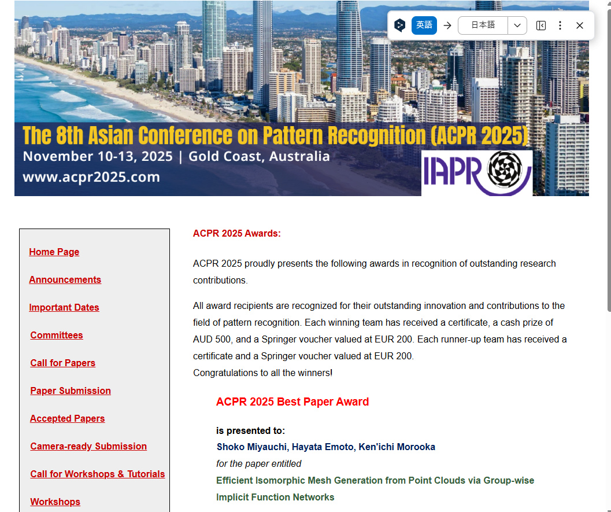The height and width of the screenshot is (512, 611).
Task: Click the IAPR logo in banner
Action: coord(476,173)
